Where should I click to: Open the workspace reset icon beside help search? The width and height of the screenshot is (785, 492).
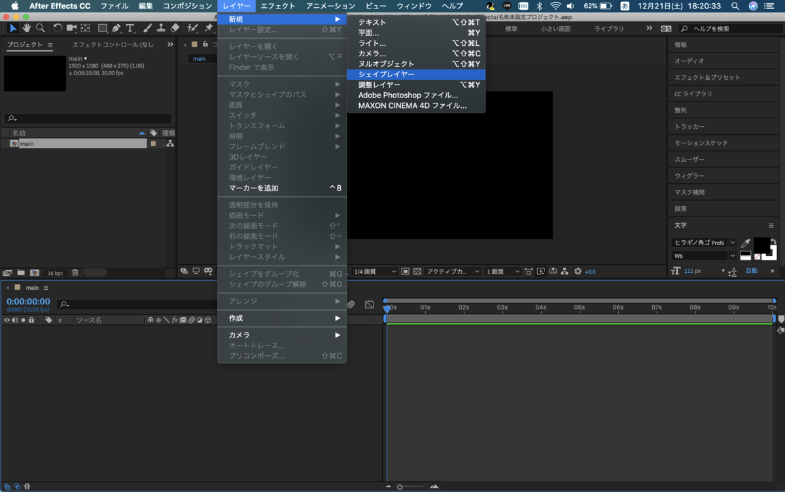pyautogui.click(x=666, y=29)
